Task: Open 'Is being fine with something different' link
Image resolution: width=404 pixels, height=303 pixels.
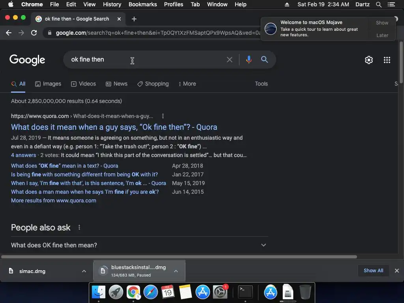Action: pos(84,174)
